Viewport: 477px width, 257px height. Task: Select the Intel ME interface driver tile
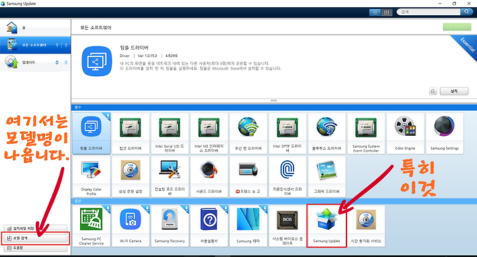[209, 133]
